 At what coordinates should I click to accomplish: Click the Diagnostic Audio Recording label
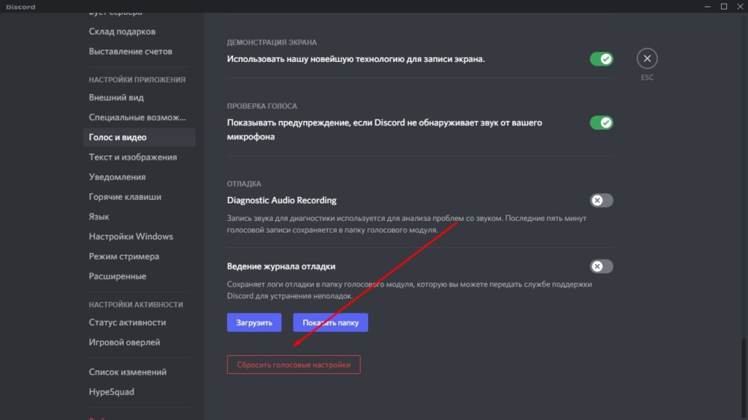281,201
